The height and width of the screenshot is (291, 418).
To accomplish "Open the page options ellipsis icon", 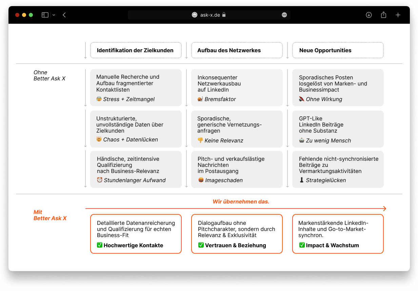I will [284, 15].
